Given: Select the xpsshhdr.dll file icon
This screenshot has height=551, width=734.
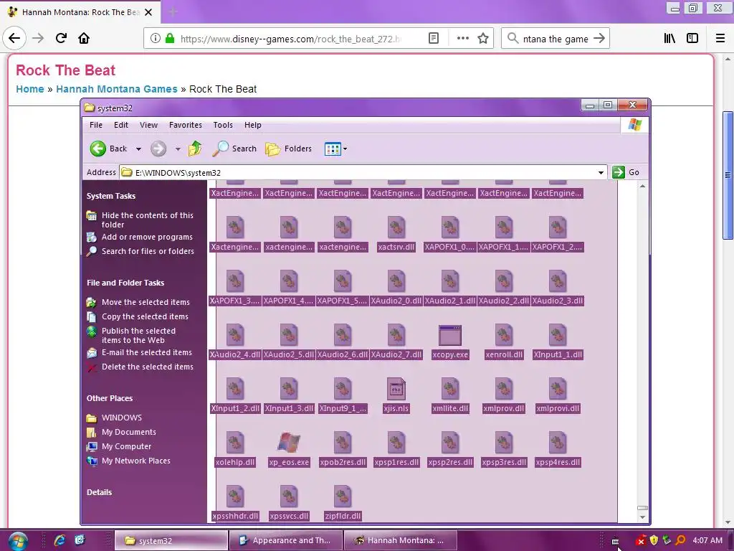Looking at the screenshot, I should 235,496.
